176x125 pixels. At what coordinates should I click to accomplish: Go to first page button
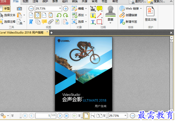(x=25, y=116)
